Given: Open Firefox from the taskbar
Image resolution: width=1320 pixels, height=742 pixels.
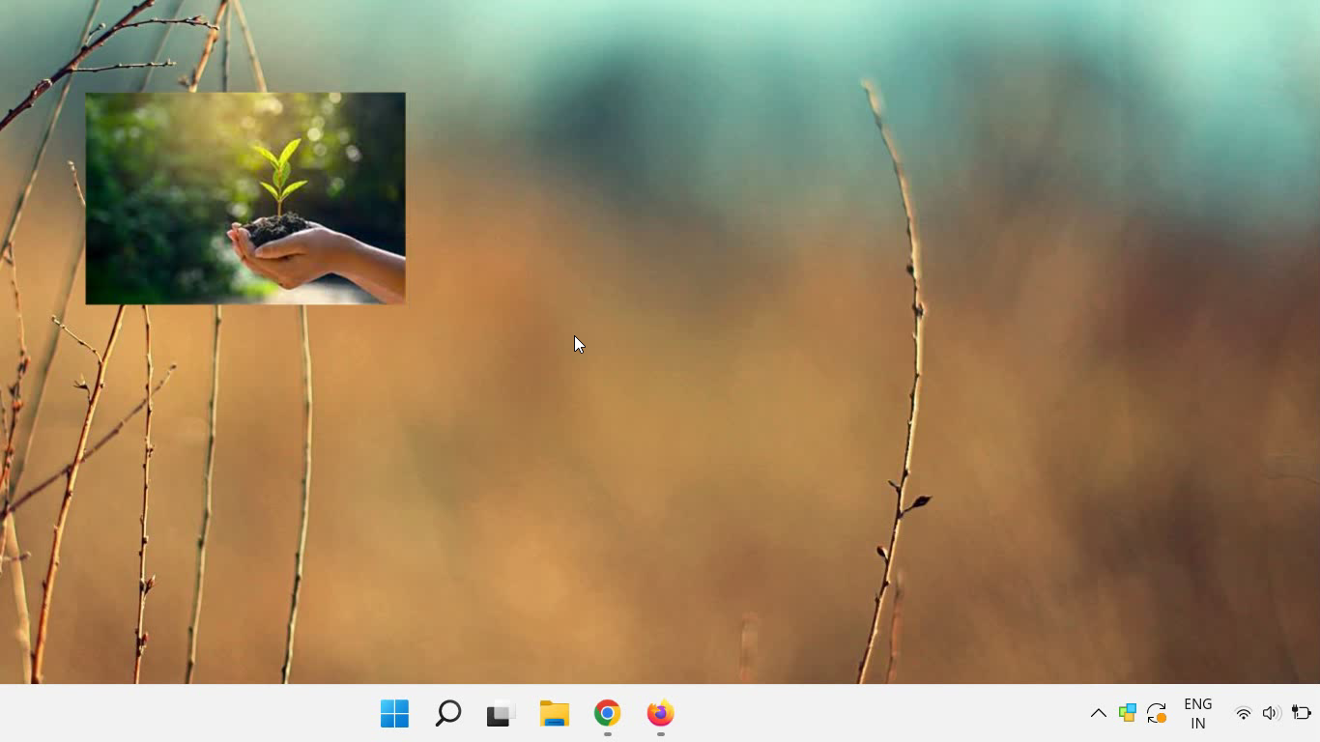Looking at the screenshot, I should coord(660,714).
